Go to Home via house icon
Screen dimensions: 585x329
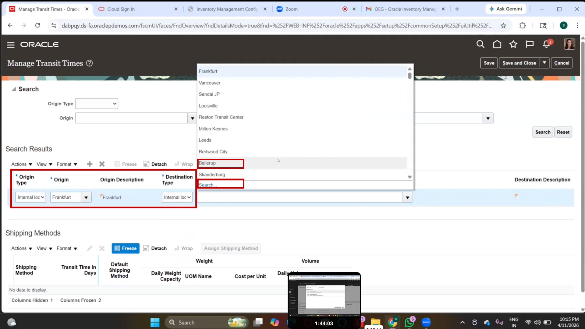click(x=497, y=44)
